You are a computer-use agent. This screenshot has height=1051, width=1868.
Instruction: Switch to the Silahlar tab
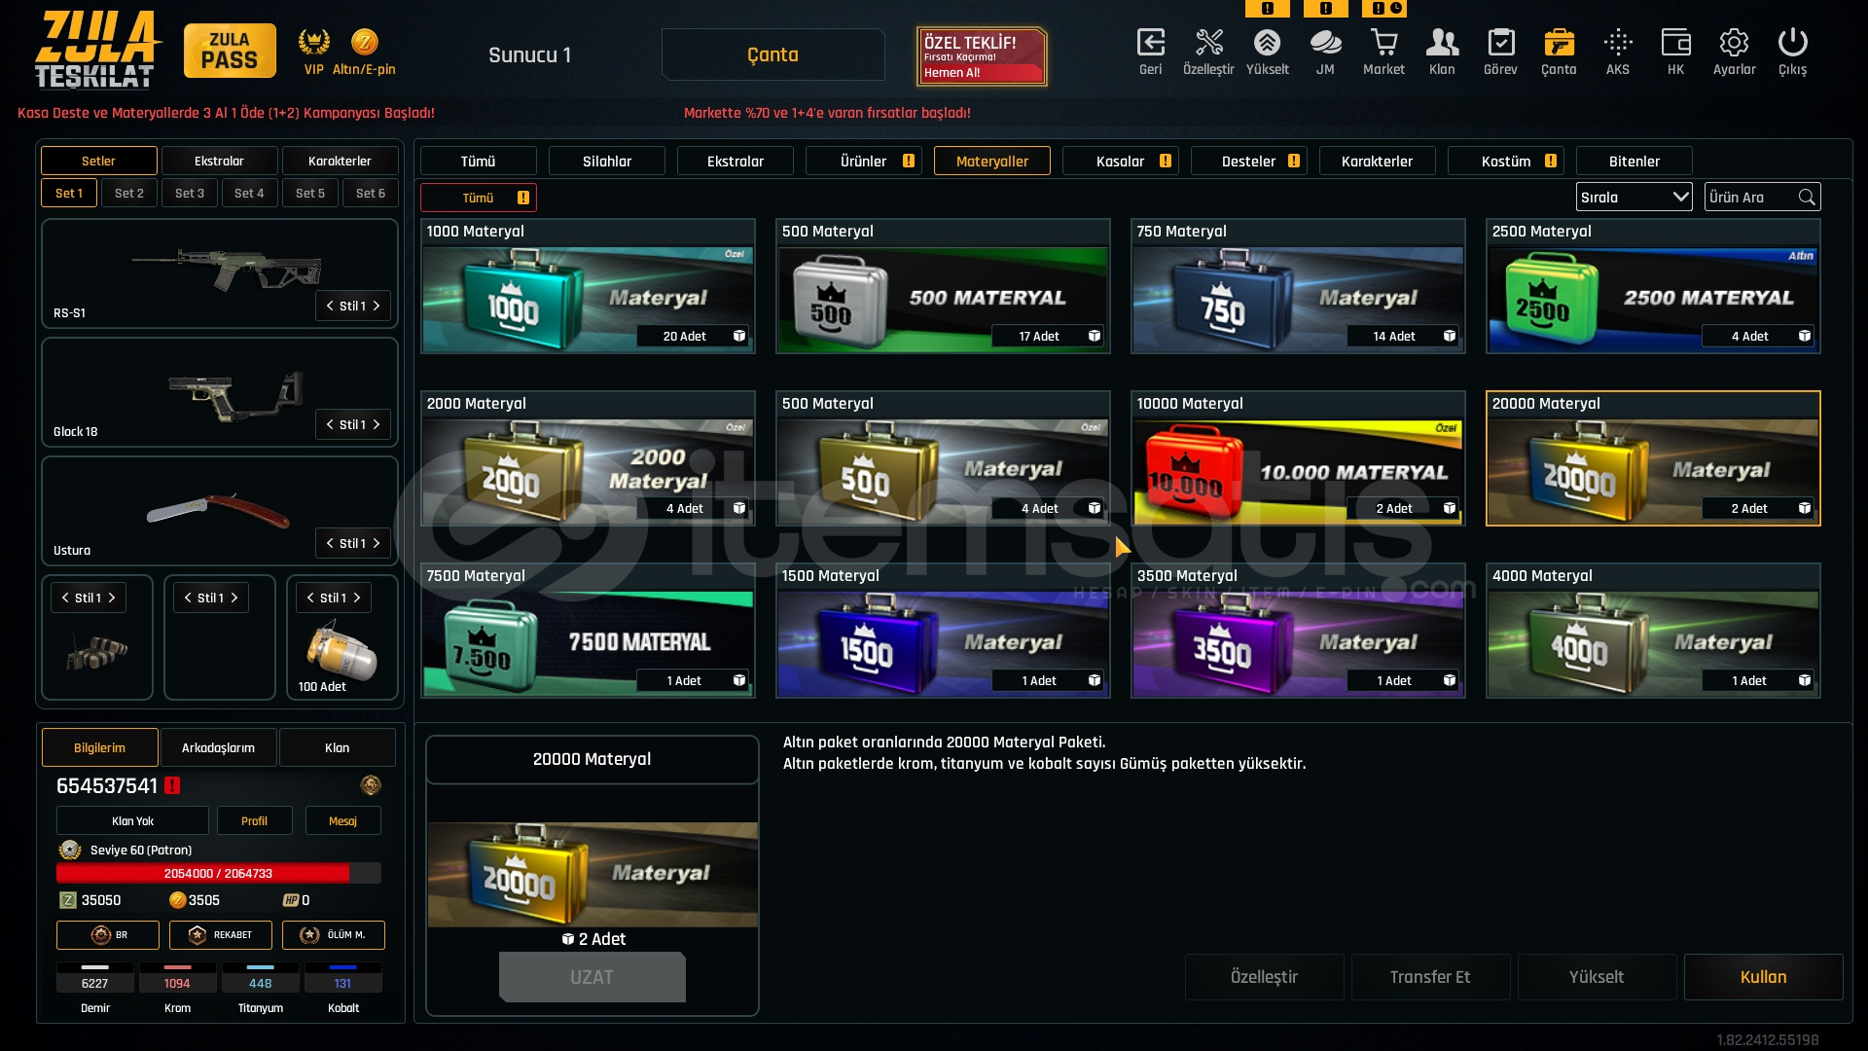[606, 161]
